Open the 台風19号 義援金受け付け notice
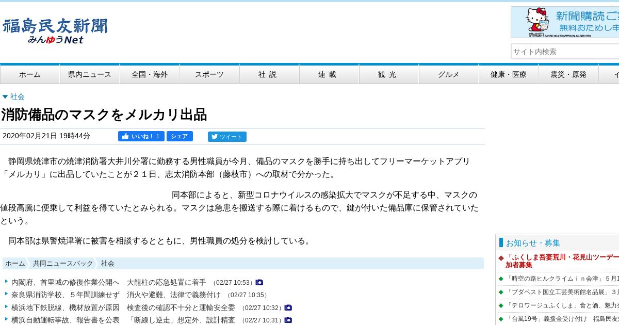 pos(562,319)
